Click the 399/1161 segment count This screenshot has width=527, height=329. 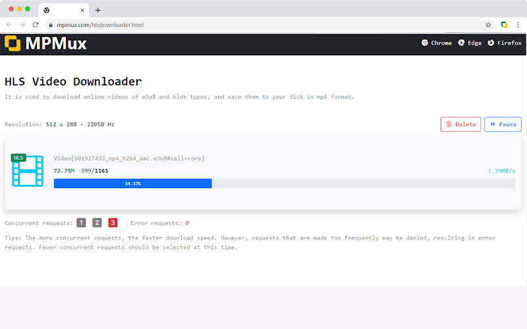pyautogui.click(x=94, y=171)
